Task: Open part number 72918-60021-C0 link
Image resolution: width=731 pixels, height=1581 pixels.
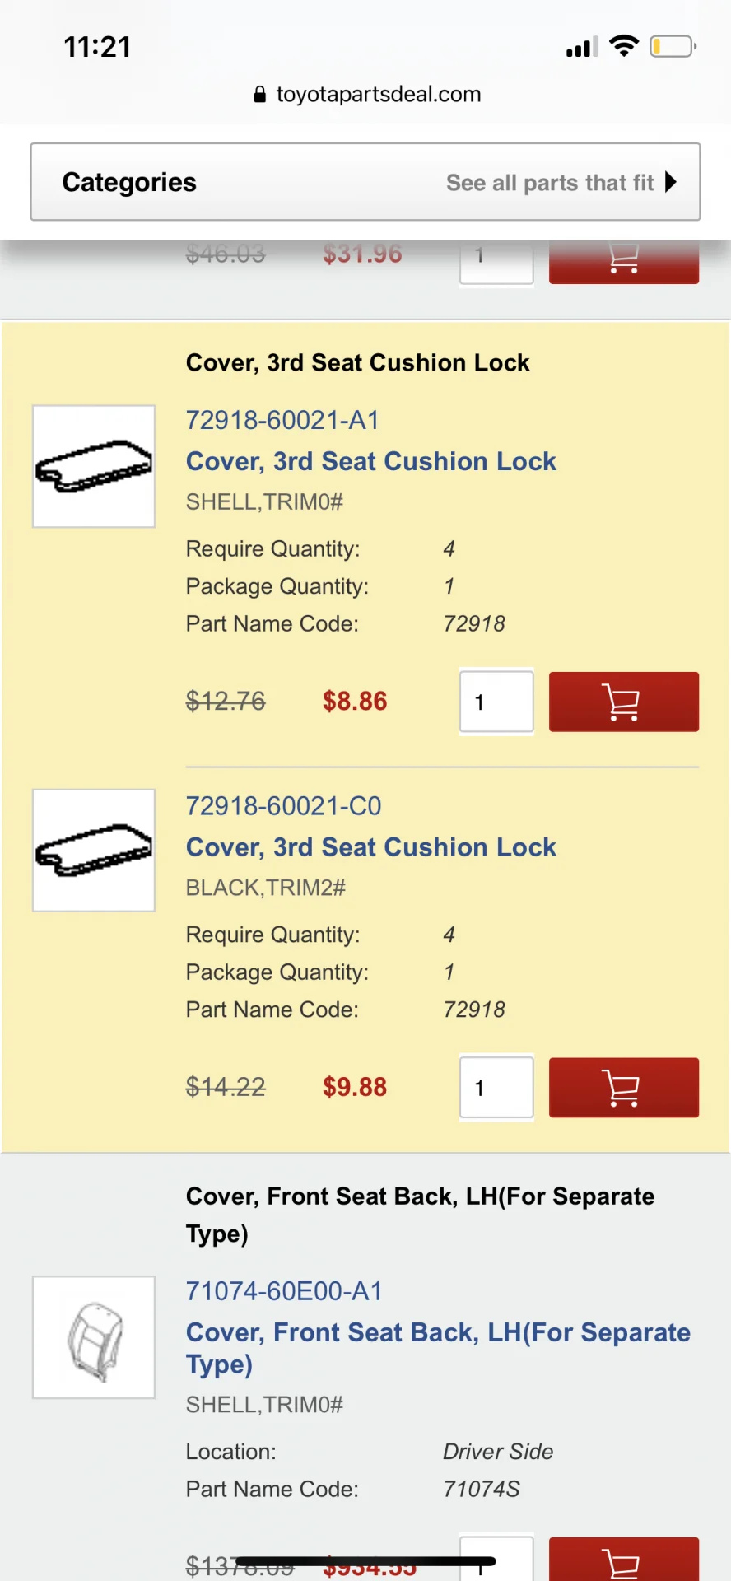Action: click(x=283, y=805)
